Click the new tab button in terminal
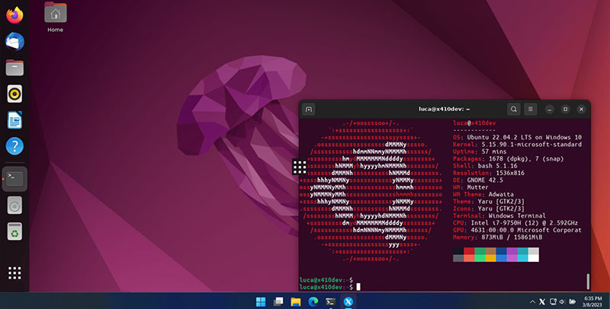 [309, 109]
